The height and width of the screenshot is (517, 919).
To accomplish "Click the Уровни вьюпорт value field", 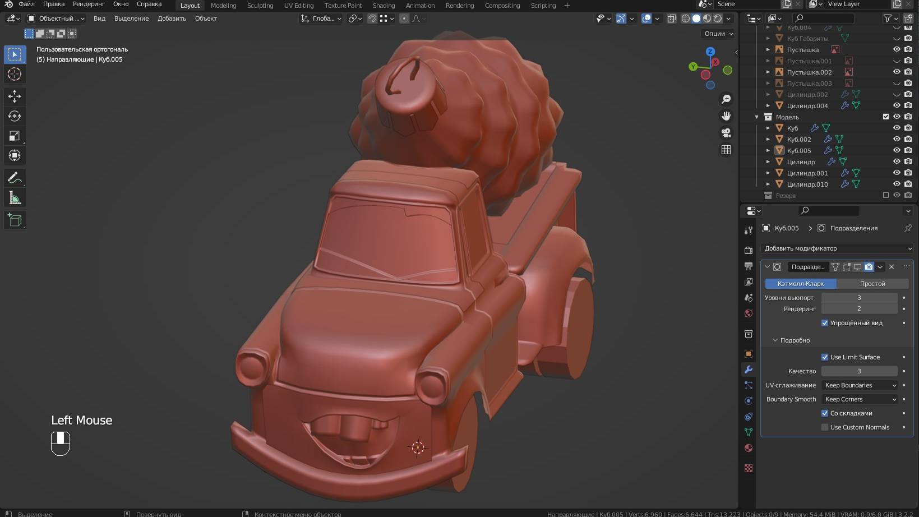I will point(859,298).
